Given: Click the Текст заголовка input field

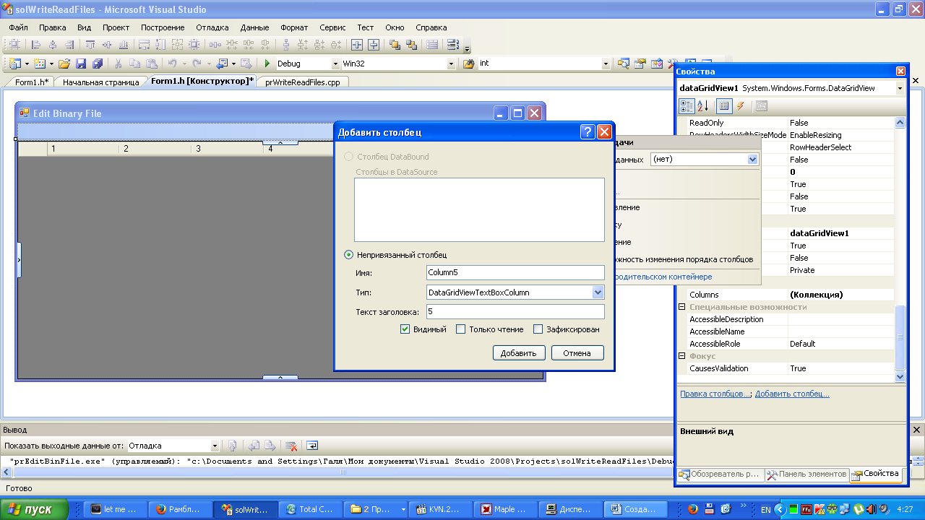Looking at the screenshot, I should point(515,311).
